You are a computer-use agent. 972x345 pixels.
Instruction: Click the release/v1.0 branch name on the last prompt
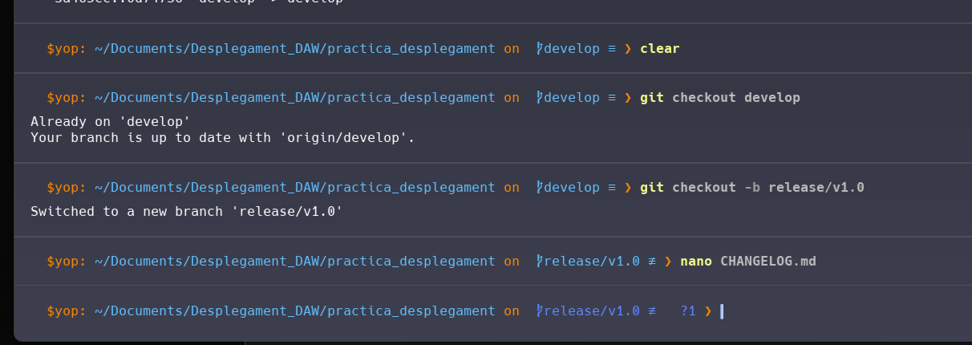tap(592, 310)
